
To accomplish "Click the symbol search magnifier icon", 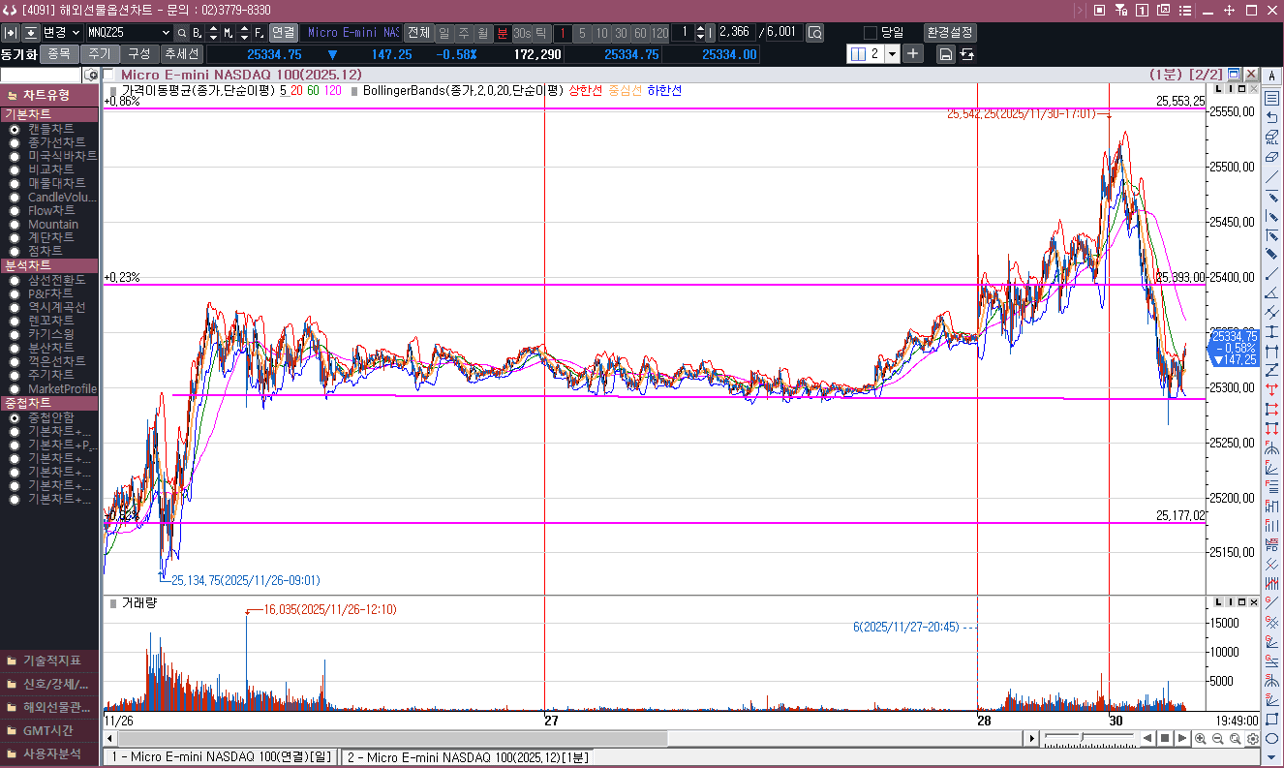I will tap(182, 33).
